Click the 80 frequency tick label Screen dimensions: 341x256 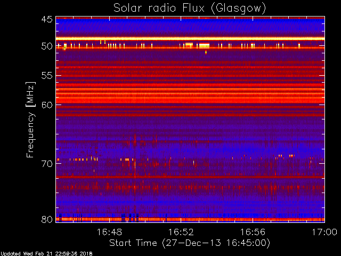(47, 219)
